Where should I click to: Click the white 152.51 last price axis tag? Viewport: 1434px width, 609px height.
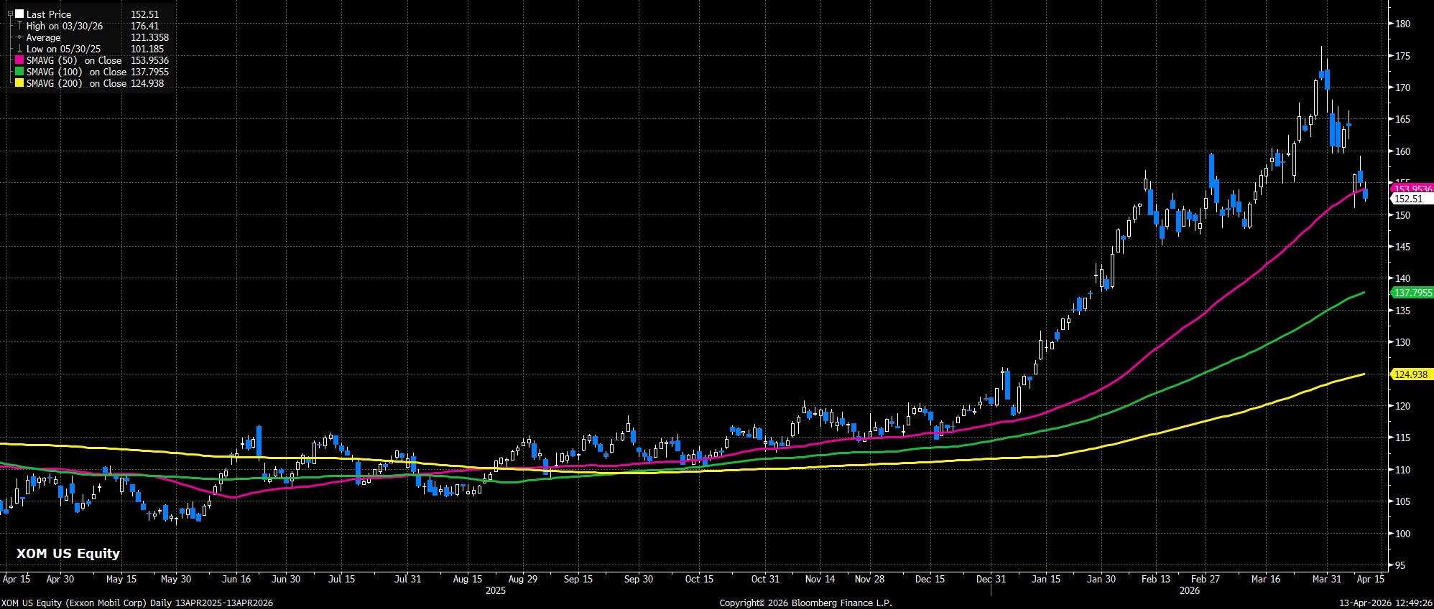click(x=1408, y=199)
